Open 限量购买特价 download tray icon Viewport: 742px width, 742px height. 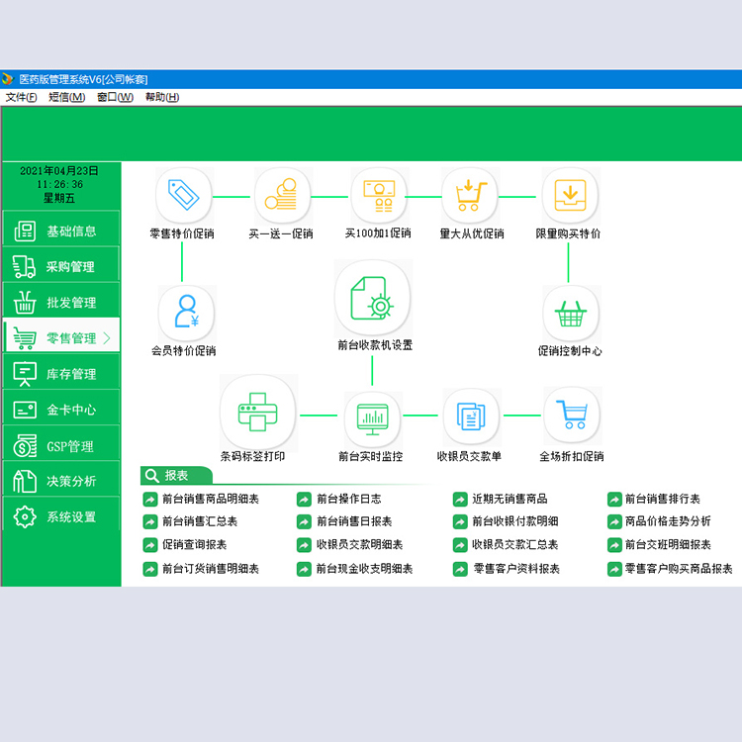point(570,196)
